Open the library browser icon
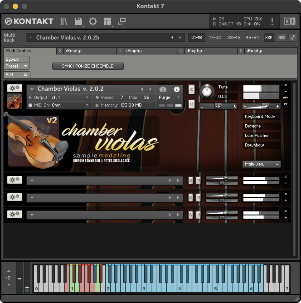 64,21
